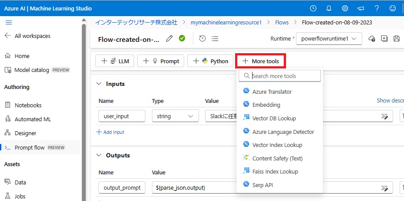The height and width of the screenshot is (201, 404).
Task: Click the green checkmark status icon
Action: click(x=182, y=38)
